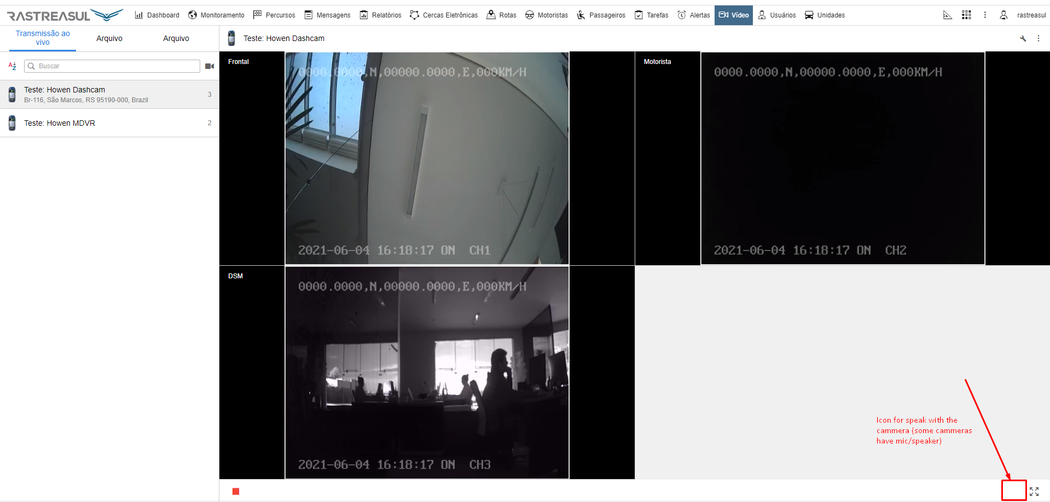1050x502 pixels.
Task: Expand the three-dot menu in the video header
Action: 1039,38
